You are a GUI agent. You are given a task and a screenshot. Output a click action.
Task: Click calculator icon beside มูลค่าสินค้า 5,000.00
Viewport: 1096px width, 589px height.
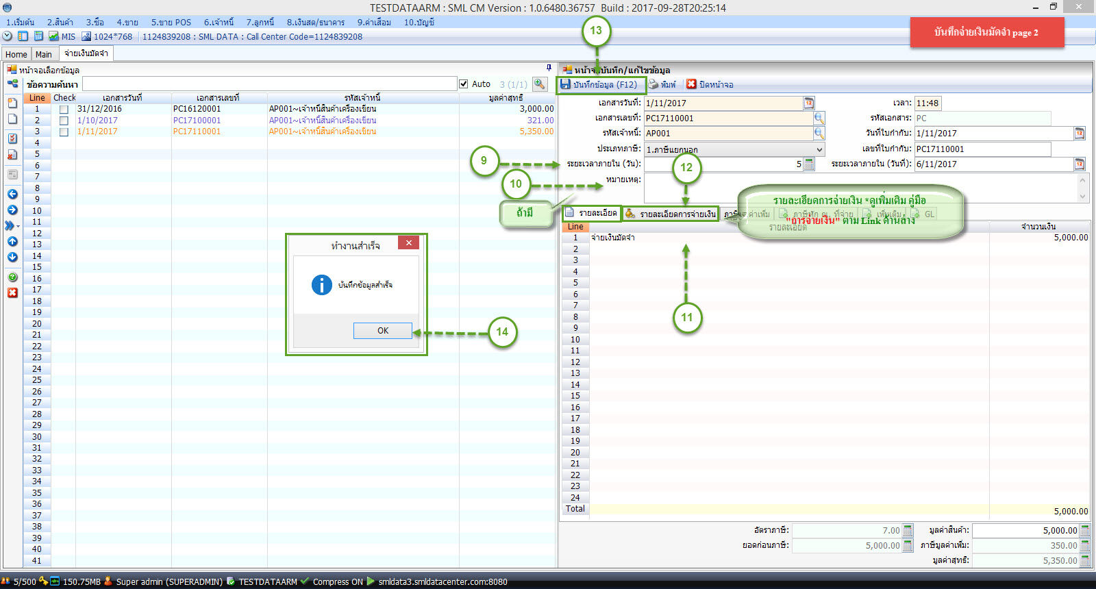coord(1084,530)
